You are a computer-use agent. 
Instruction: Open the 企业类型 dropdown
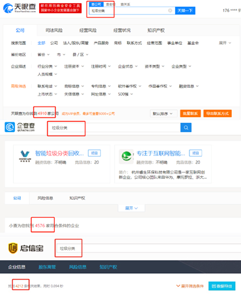pyautogui.click(x=181, y=66)
